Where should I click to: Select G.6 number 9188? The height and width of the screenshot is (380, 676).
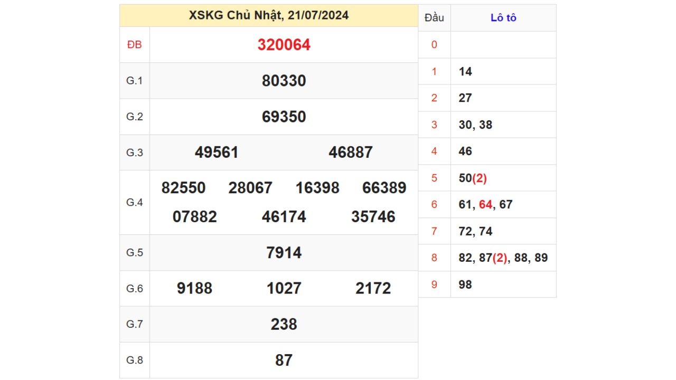point(195,288)
